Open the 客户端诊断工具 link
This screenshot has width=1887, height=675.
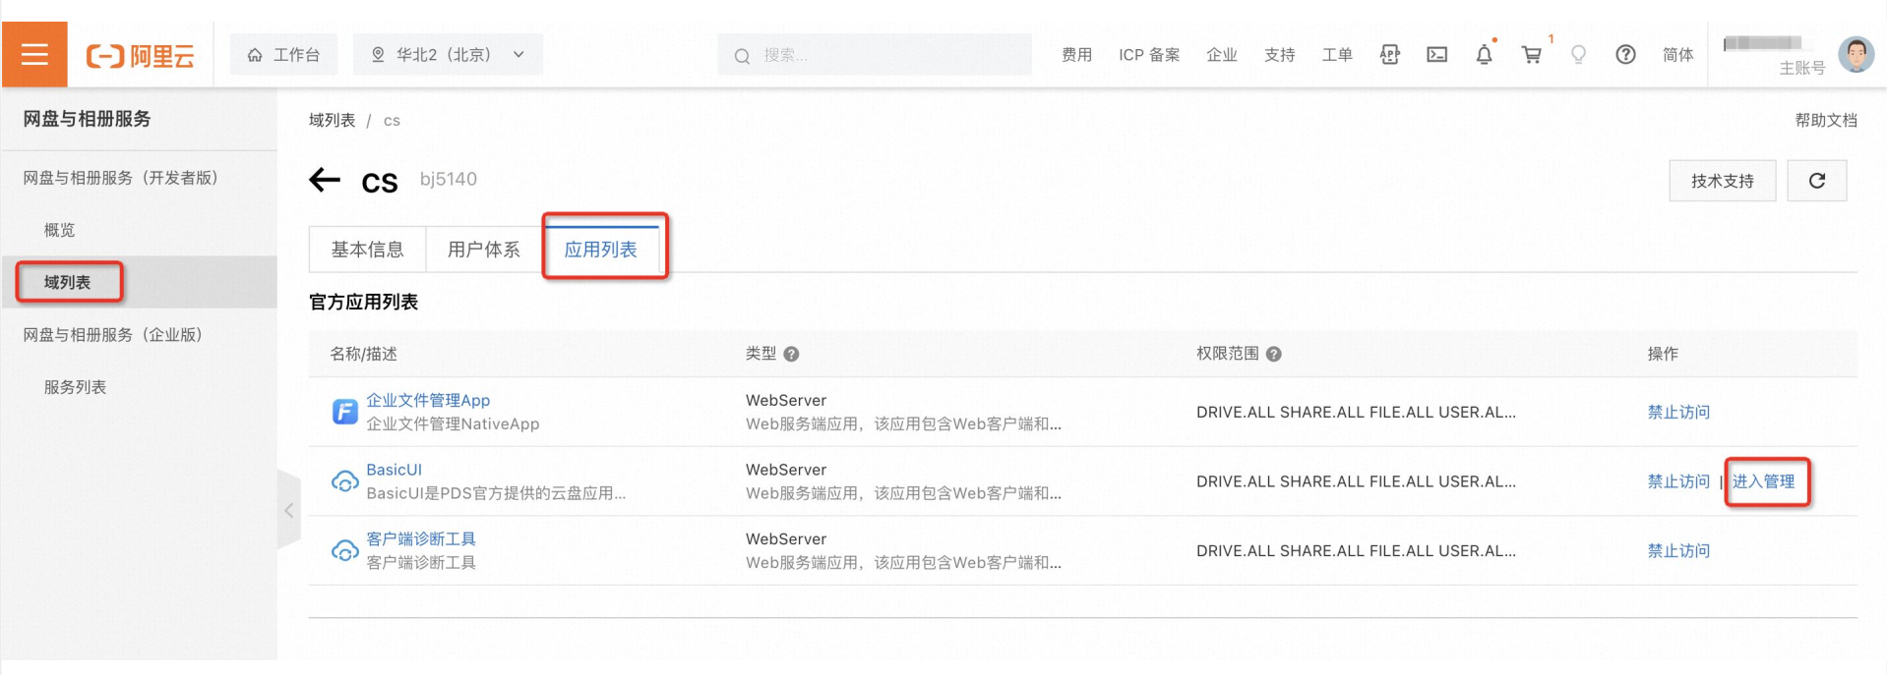point(421,538)
